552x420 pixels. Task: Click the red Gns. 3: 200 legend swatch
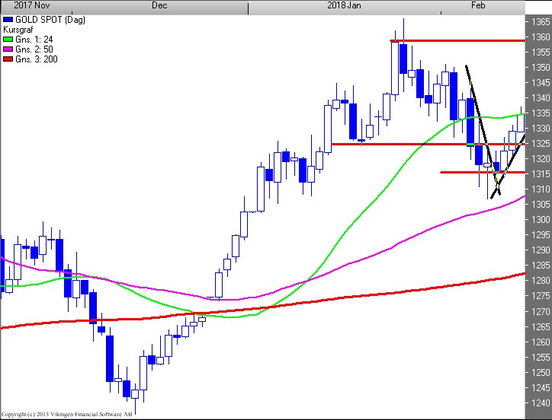point(7,59)
